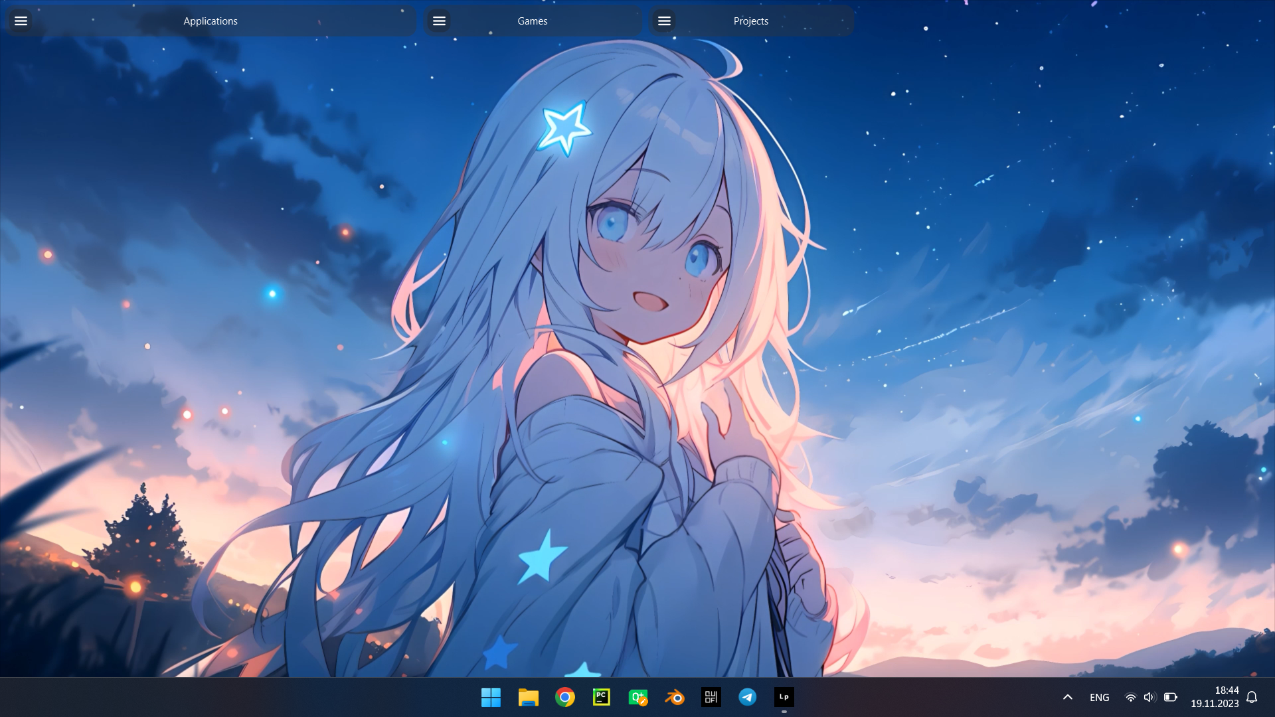Expand the hidden system tray icons chevron
The height and width of the screenshot is (717, 1275).
1068,697
